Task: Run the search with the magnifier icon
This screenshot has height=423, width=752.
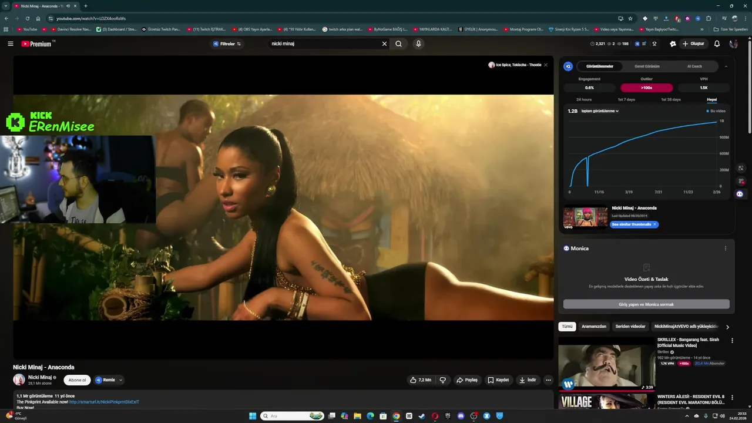Action: tap(398, 43)
